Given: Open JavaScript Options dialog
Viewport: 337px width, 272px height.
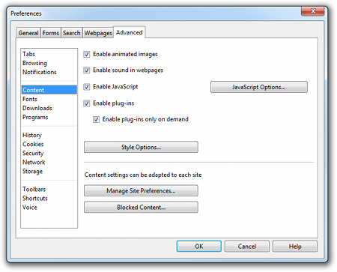Looking at the screenshot, I should pos(259,87).
